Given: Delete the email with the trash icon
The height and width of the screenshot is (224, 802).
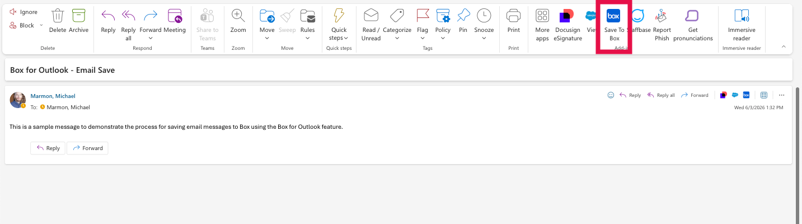Looking at the screenshot, I should pos(57,21).
